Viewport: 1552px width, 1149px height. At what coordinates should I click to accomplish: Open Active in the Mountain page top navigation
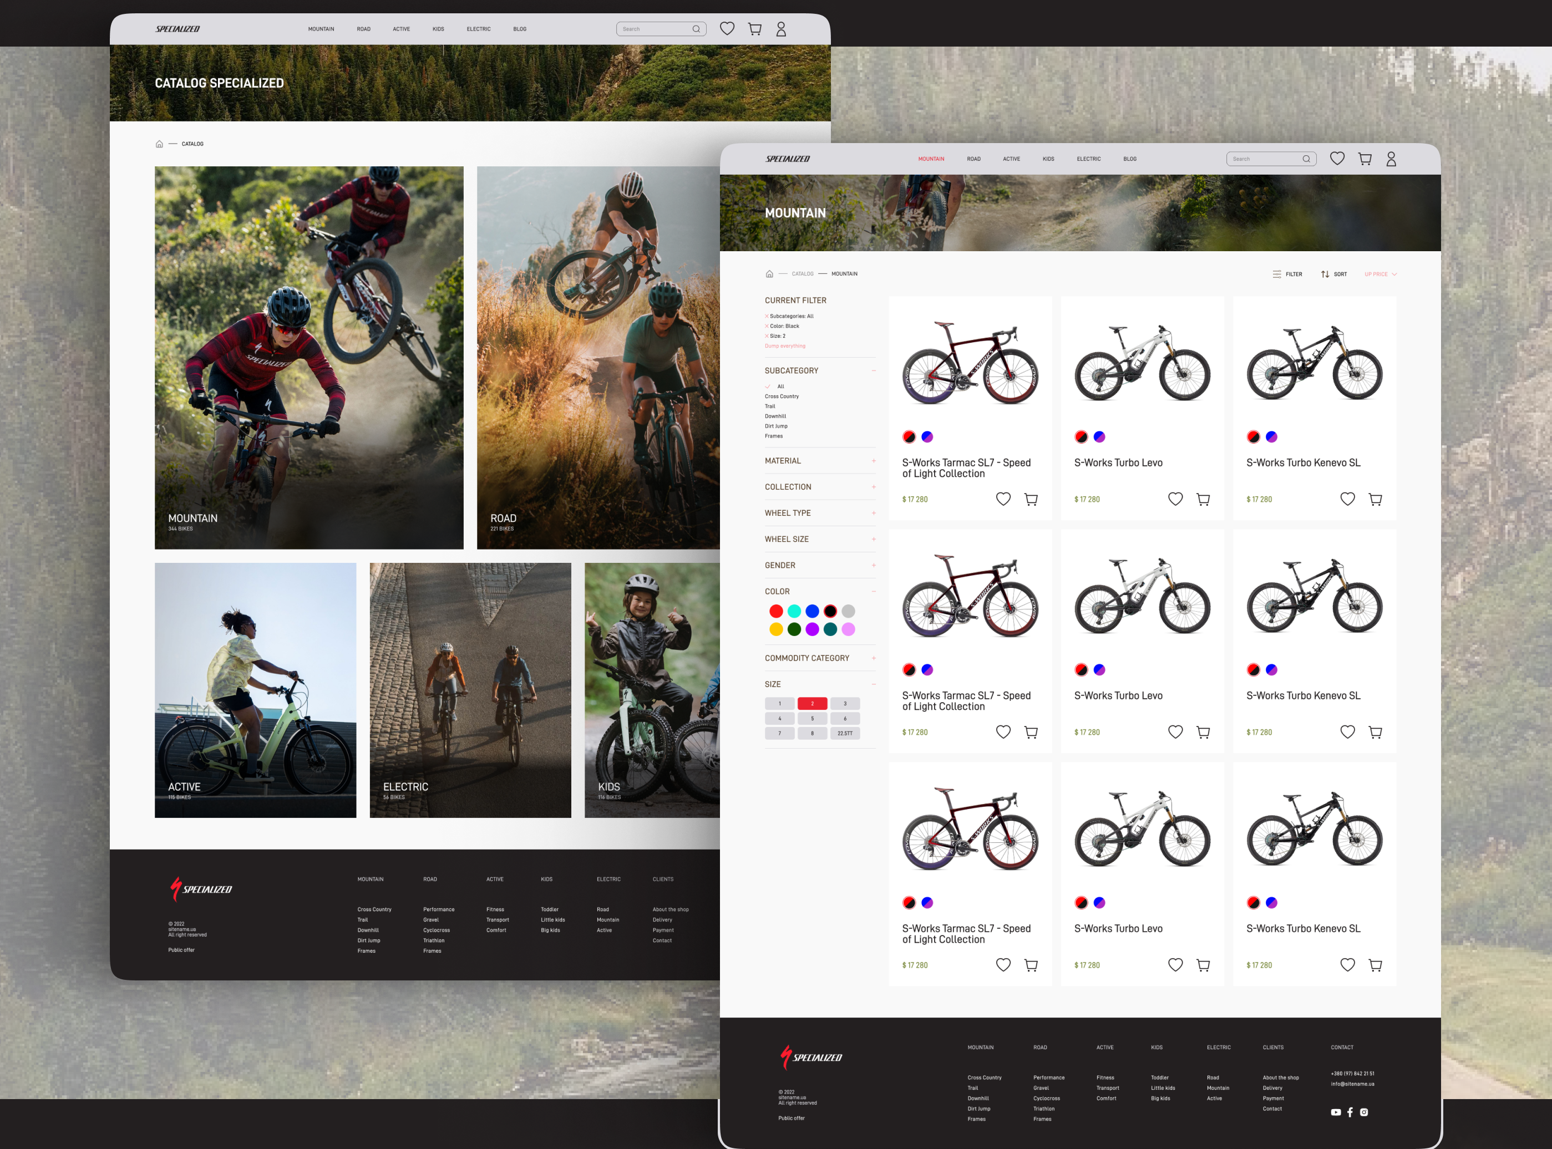pos(1011,159)
